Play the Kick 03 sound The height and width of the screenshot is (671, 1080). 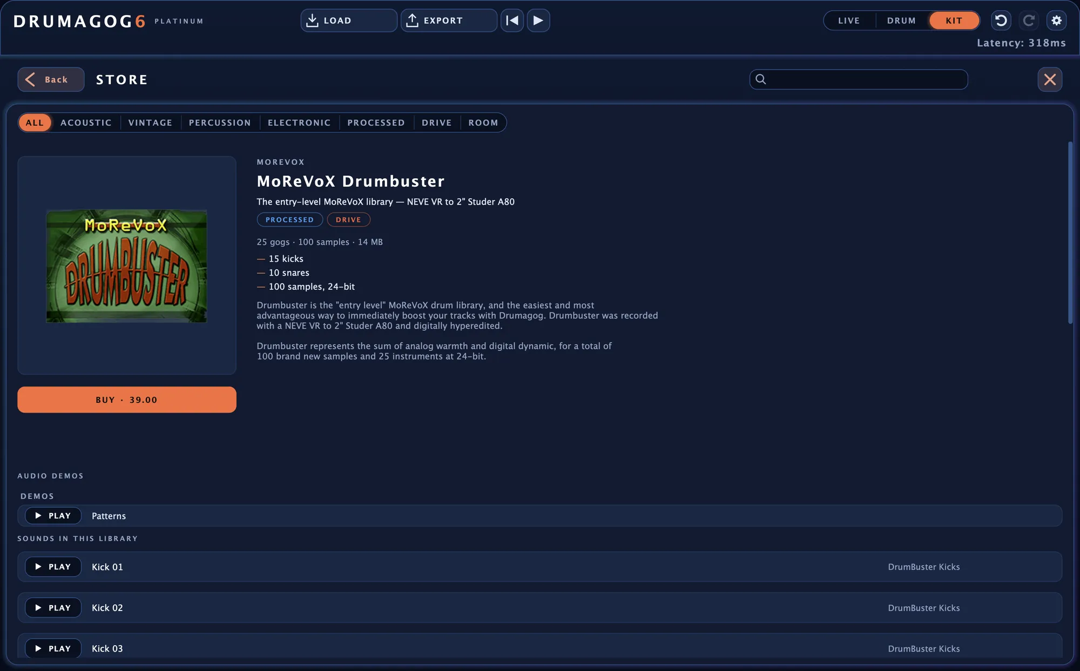pyautogui.click(x=53, y=648)
